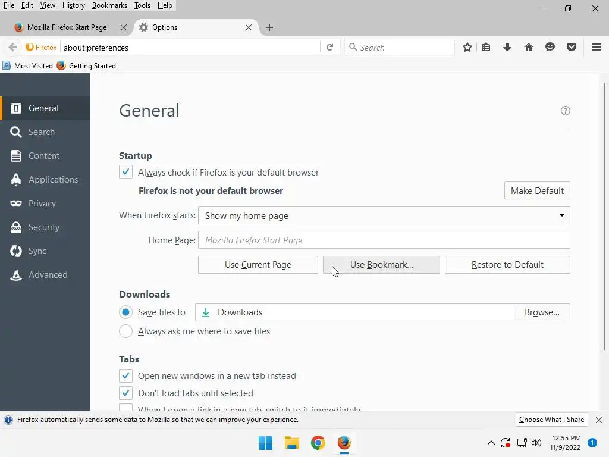Viewport: 609px width, 457px height.
Task: Click the Home toolbar icon
Action: point(529,48)
